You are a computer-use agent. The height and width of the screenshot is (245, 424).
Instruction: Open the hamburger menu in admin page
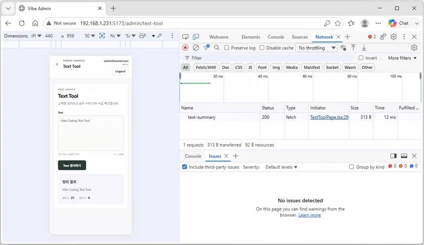[x=57, y=64]
